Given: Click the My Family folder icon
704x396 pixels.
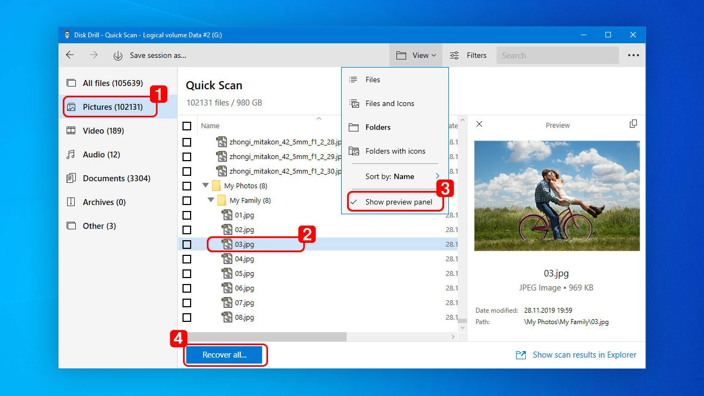Looking at the screenshot, I should pyautogui.click(x=221, y=201).
